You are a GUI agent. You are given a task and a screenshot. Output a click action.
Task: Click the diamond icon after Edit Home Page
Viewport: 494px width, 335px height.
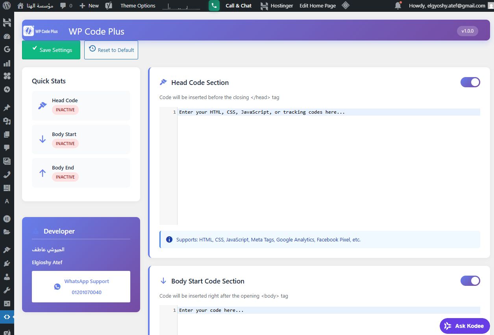tap(346, 6)
